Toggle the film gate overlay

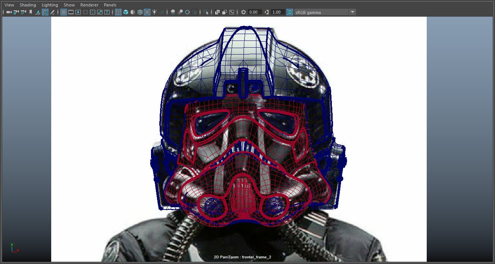[70, 12]
